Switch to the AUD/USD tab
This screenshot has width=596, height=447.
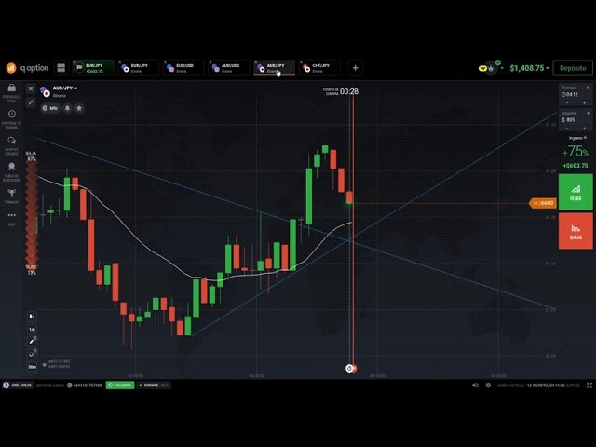[x=229, y=68]
